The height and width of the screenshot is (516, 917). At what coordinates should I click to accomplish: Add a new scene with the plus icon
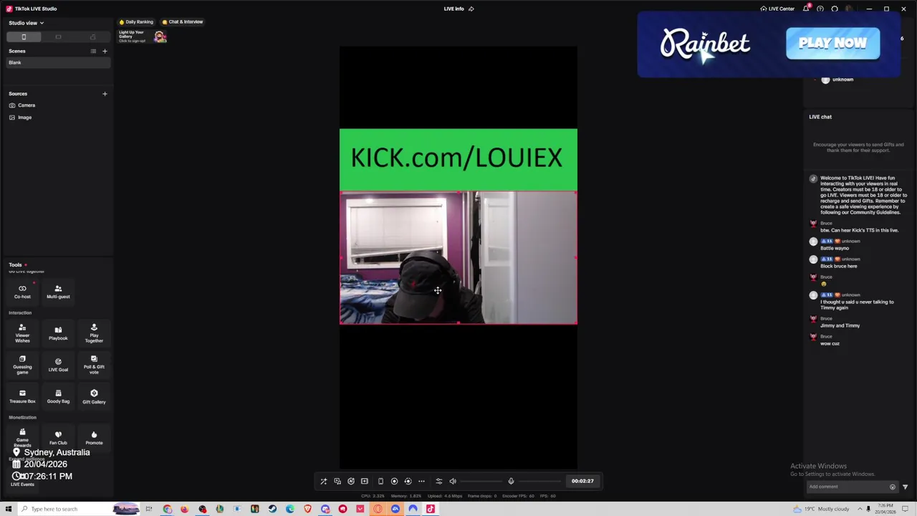point(105,51)
